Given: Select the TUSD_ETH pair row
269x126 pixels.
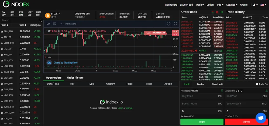Looking at the screenshot, I should click(x=21, y=107).
